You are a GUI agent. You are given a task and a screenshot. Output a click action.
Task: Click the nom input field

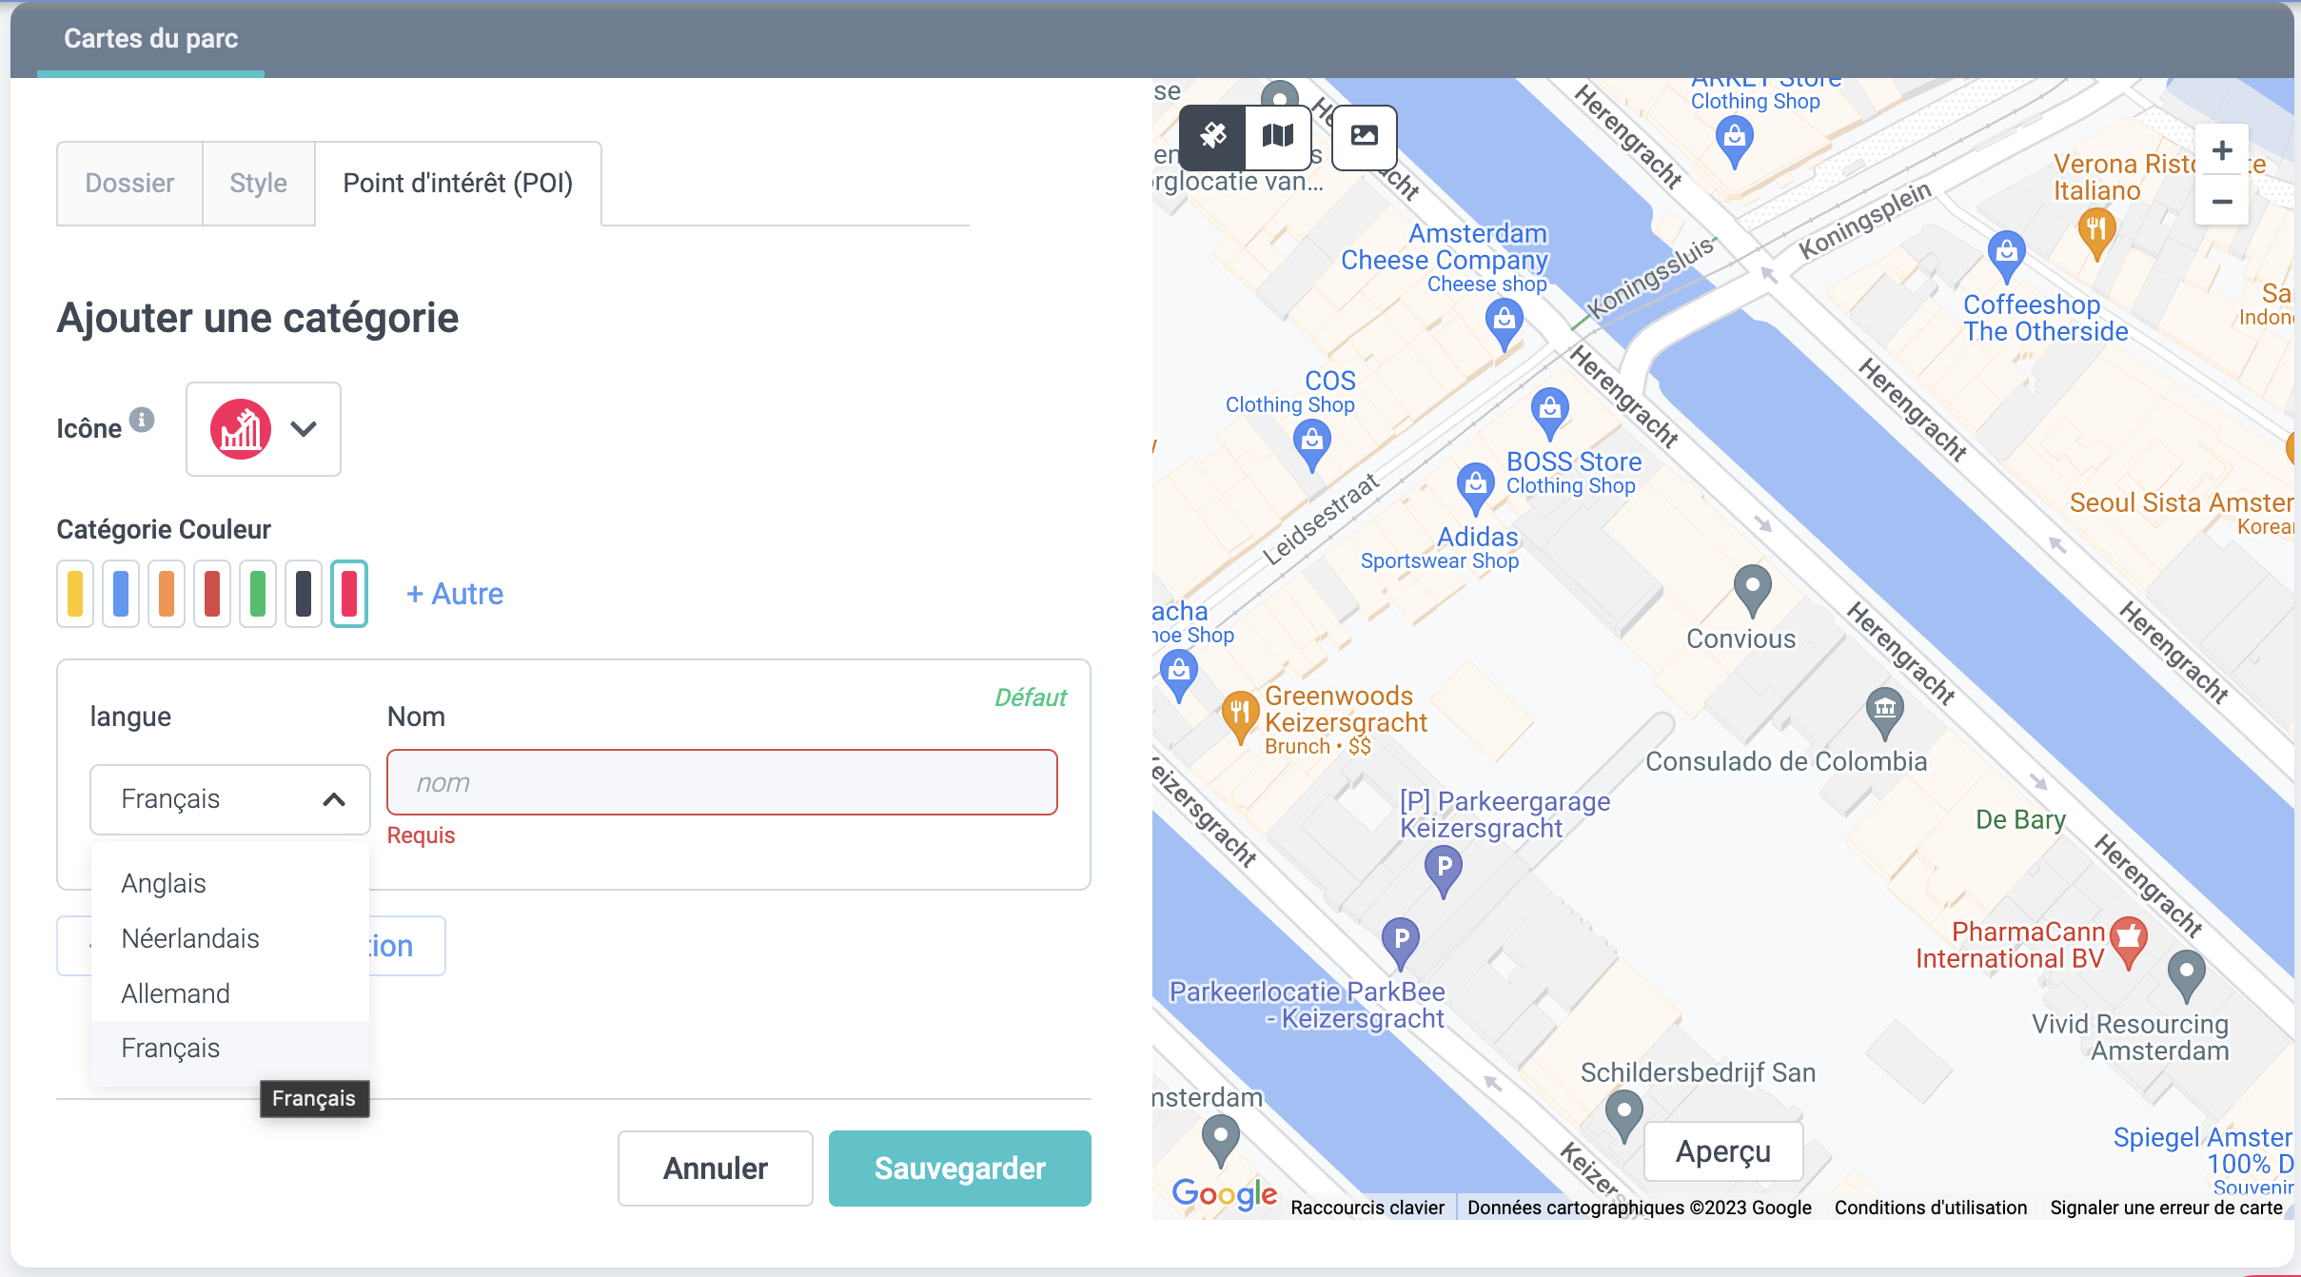tap(721, 782)
